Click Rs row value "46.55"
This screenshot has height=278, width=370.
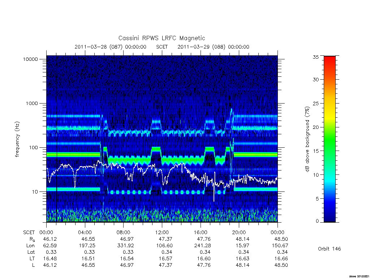pyautogui.click(x=88, y=239)
